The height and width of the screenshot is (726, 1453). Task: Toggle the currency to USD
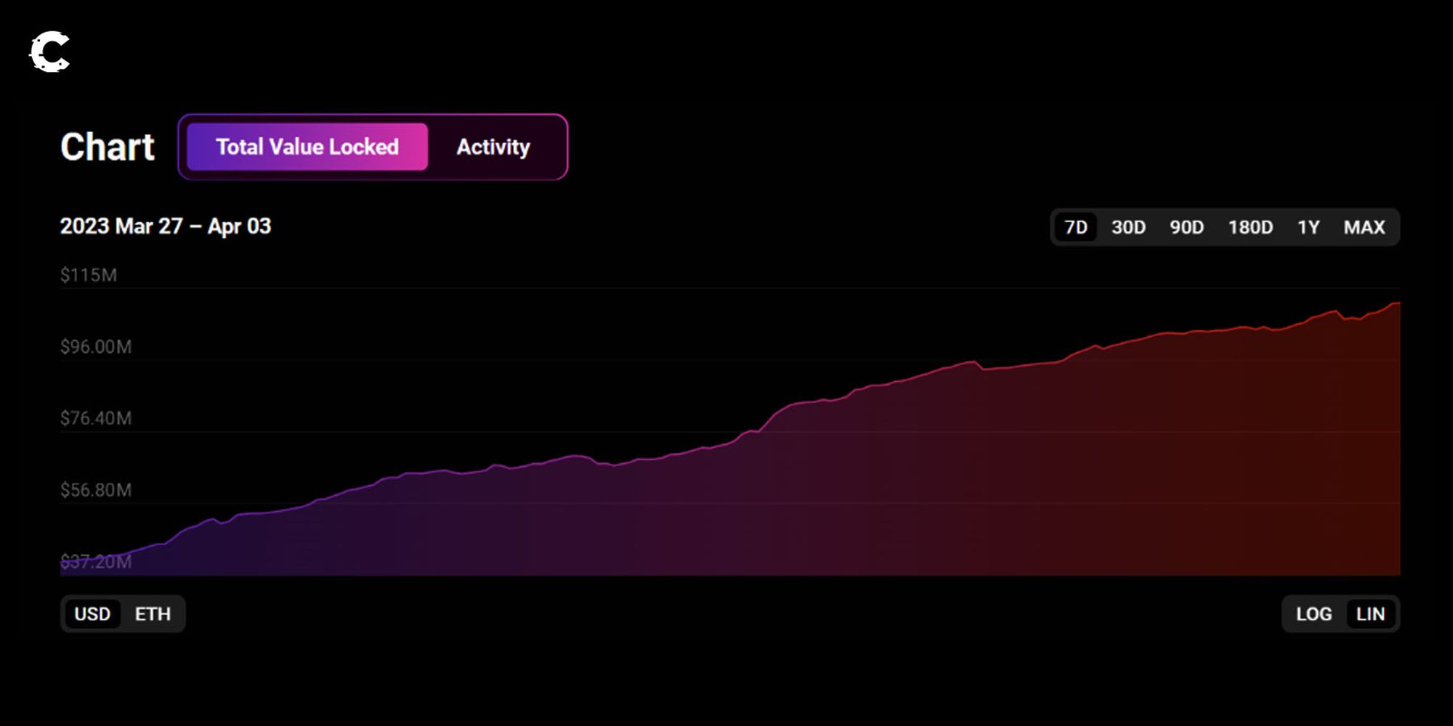coord(92,614)
